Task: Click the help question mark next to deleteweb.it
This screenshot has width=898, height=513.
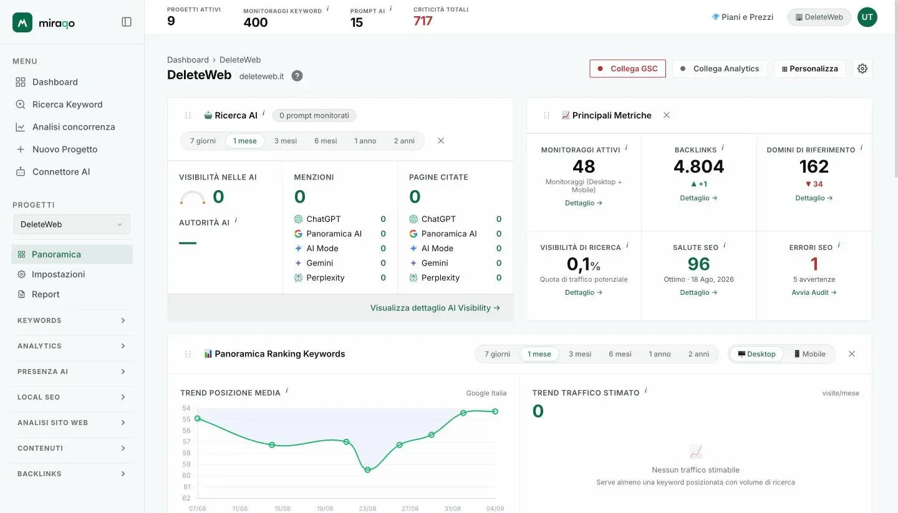Action: pos(297,76)
